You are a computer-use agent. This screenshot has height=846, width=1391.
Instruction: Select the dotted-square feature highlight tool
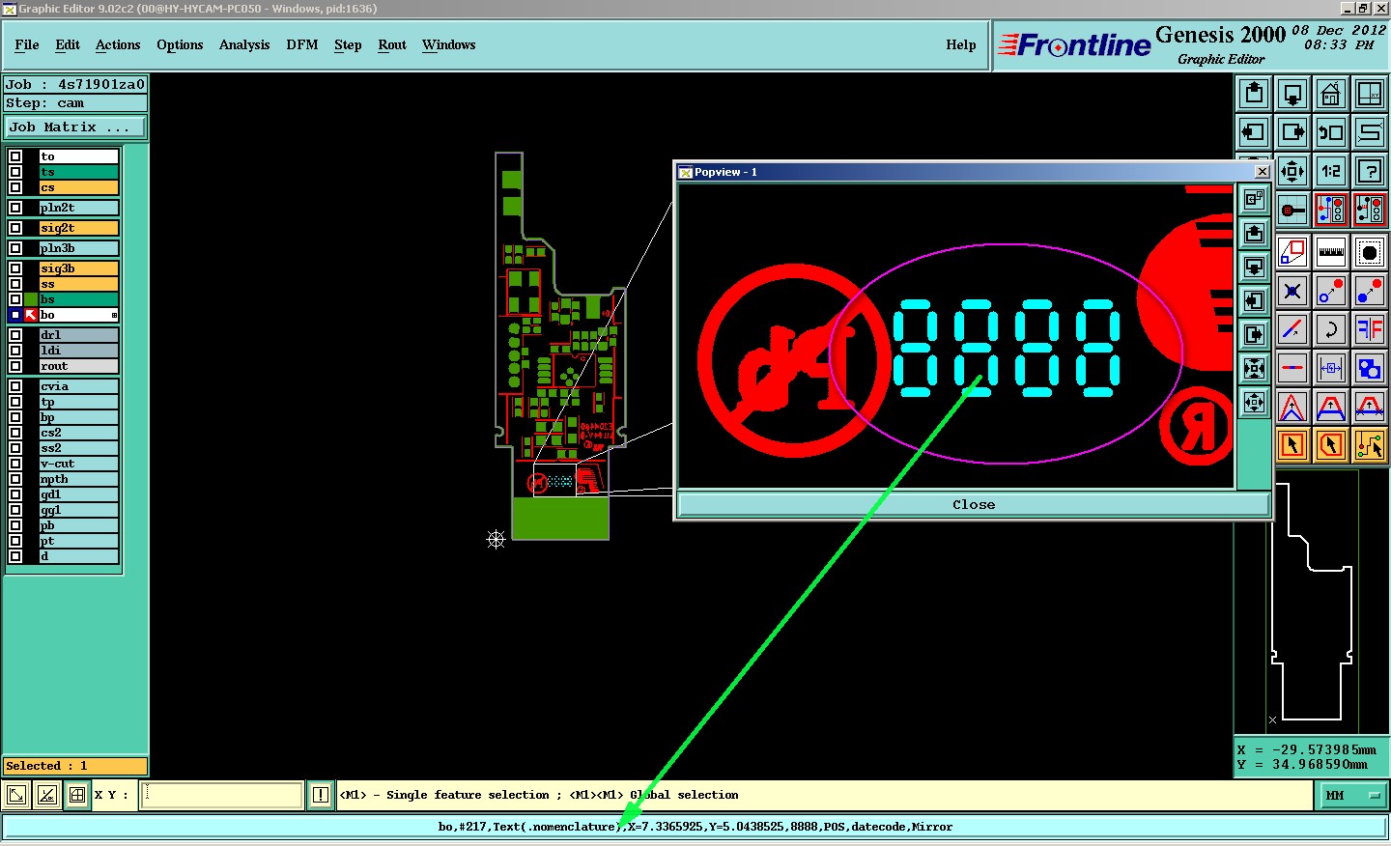tap(1370, 252)
